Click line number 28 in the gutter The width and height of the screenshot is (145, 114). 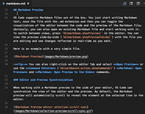tap(6, 57)
